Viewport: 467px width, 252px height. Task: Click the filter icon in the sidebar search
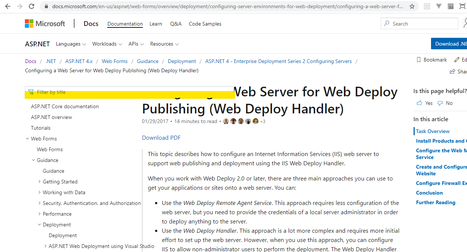32,92
